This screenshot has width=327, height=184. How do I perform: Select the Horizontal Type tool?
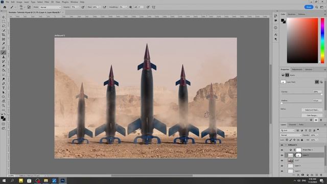click(x=4, y=88)
